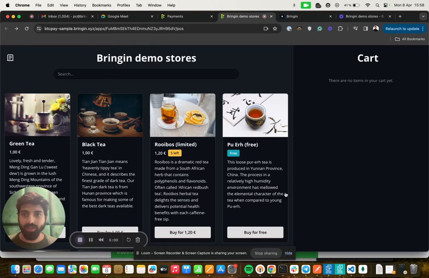Image resolution: width=429 pixels, height=278 pixels.
Task: Stop the Loom recording with square button
Action: click(80, 240)
